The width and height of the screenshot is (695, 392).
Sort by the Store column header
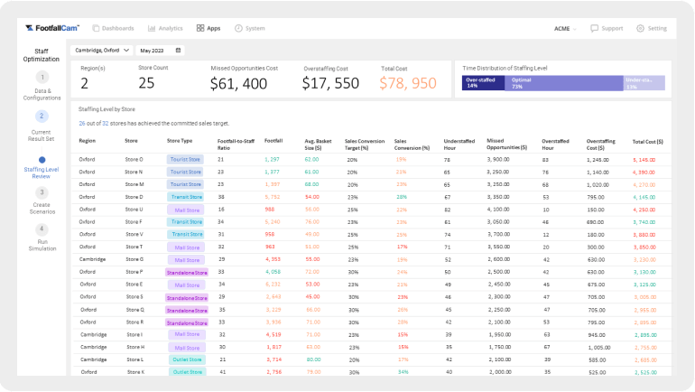(x=131, y=141)
